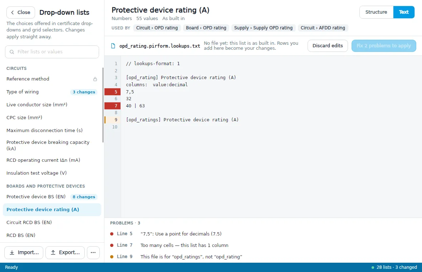Close the Drop-down lists panel
Screen dimensions: 422x272
[20, 13]
